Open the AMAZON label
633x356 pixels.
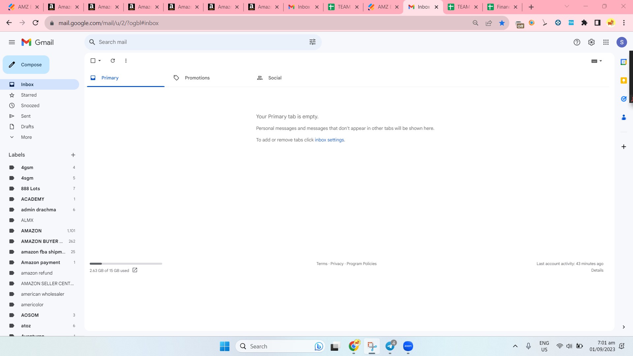point(40,231)
